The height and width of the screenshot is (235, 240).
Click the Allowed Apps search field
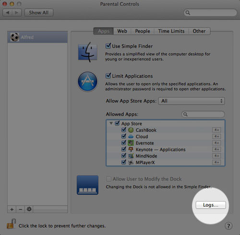[x=203, y=114]
